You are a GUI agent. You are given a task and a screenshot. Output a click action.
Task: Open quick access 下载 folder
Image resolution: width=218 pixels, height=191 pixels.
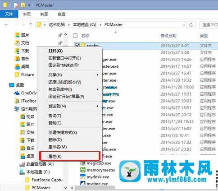pyautogui.click(x=22, y=51)
